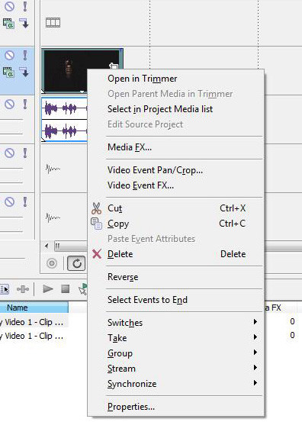The image size is (302, 422).
Task: Mute the highlighted video track
Action: [x=10, y=56]
